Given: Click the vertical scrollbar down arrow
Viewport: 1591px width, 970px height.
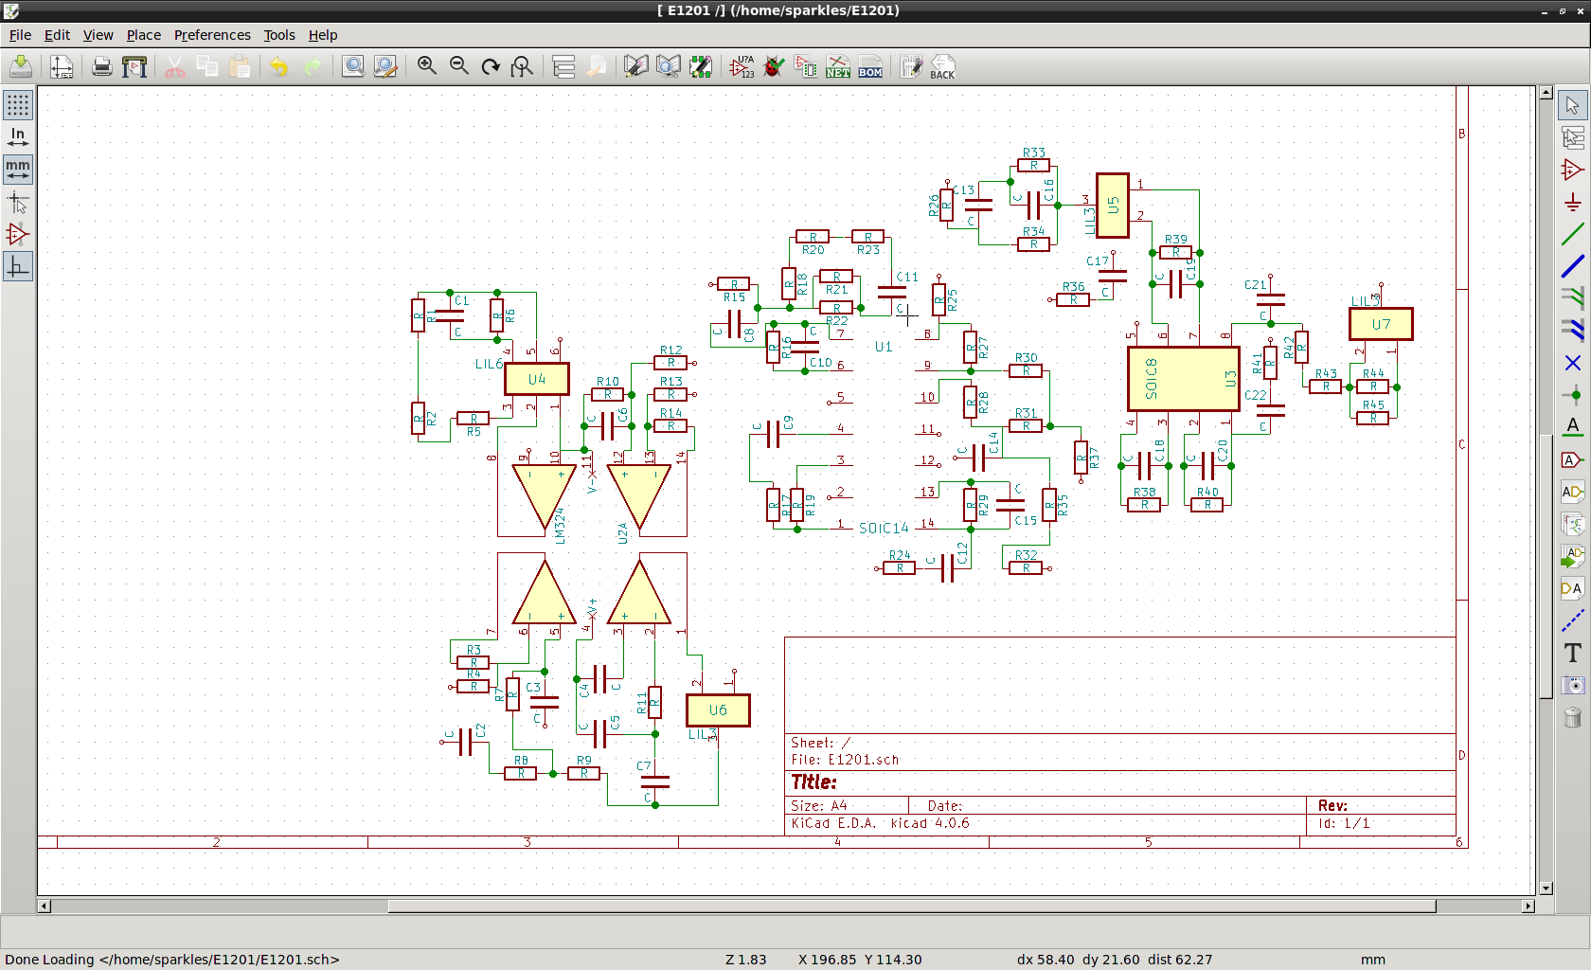Looking at the screenshot, I should (x=1546, y=889).
